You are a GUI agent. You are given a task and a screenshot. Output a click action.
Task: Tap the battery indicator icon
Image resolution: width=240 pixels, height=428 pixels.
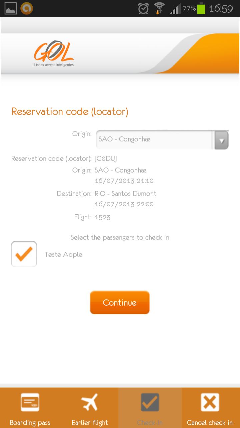tap(201, 8)
